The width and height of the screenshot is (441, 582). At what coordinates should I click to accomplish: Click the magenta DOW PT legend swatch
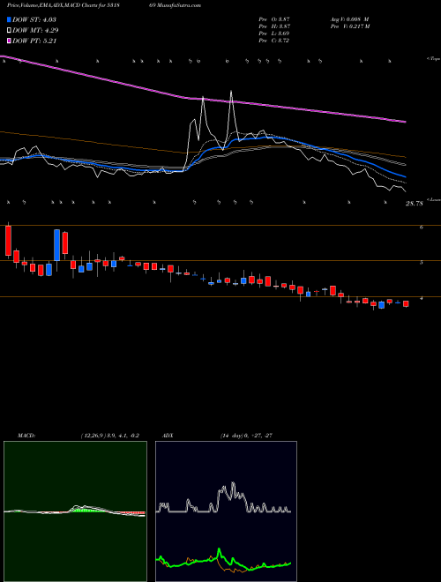tap(10, 41)
